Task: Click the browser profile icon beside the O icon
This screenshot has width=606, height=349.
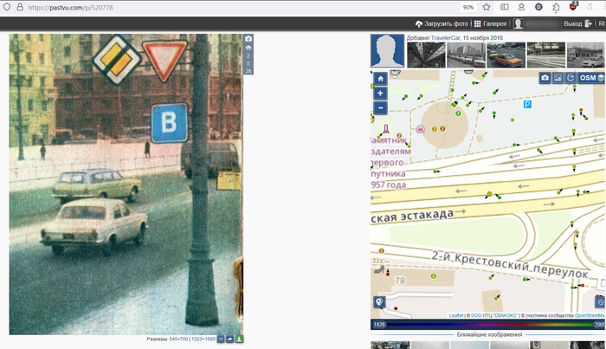Action: pos(521,7)
